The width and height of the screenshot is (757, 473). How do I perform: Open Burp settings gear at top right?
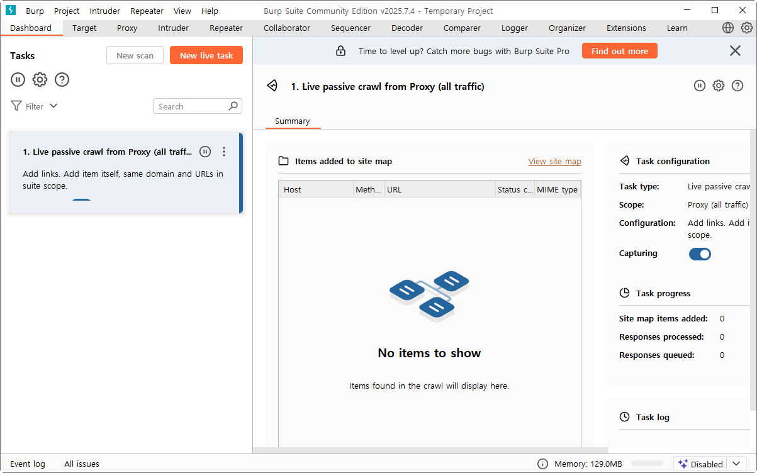(747, 28)
